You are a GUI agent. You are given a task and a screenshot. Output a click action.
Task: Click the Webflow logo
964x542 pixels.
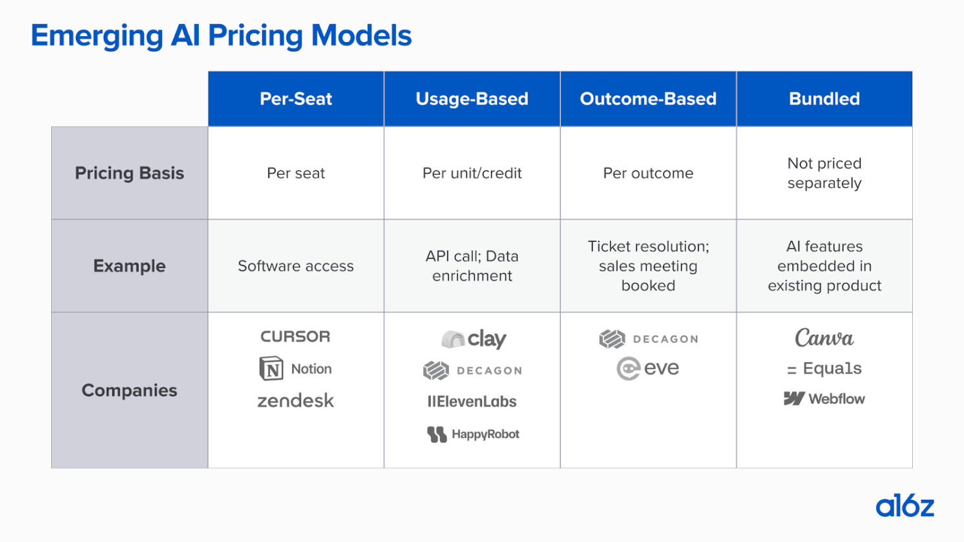coord(824,399)
